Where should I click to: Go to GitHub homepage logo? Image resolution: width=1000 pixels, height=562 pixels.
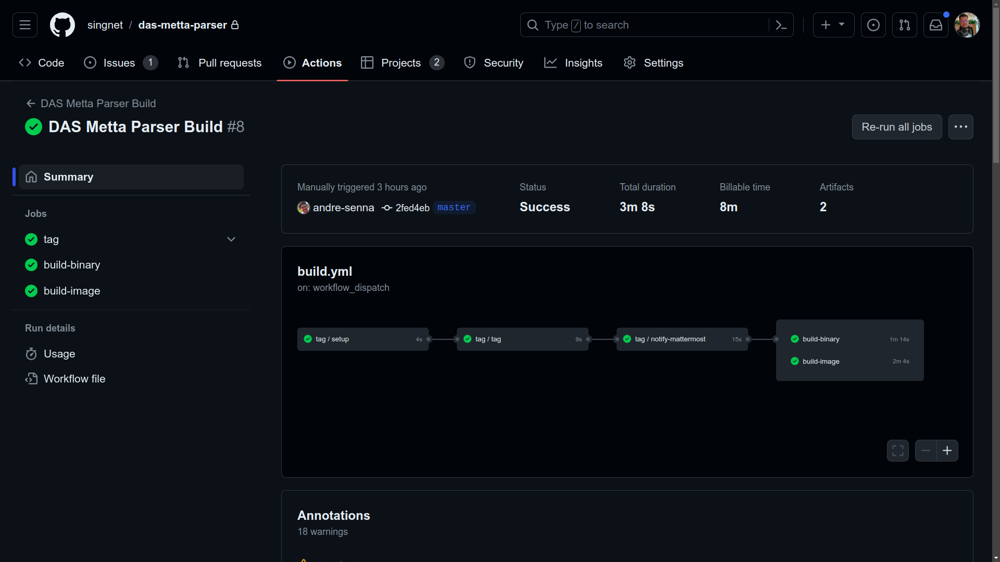(63, 25)
